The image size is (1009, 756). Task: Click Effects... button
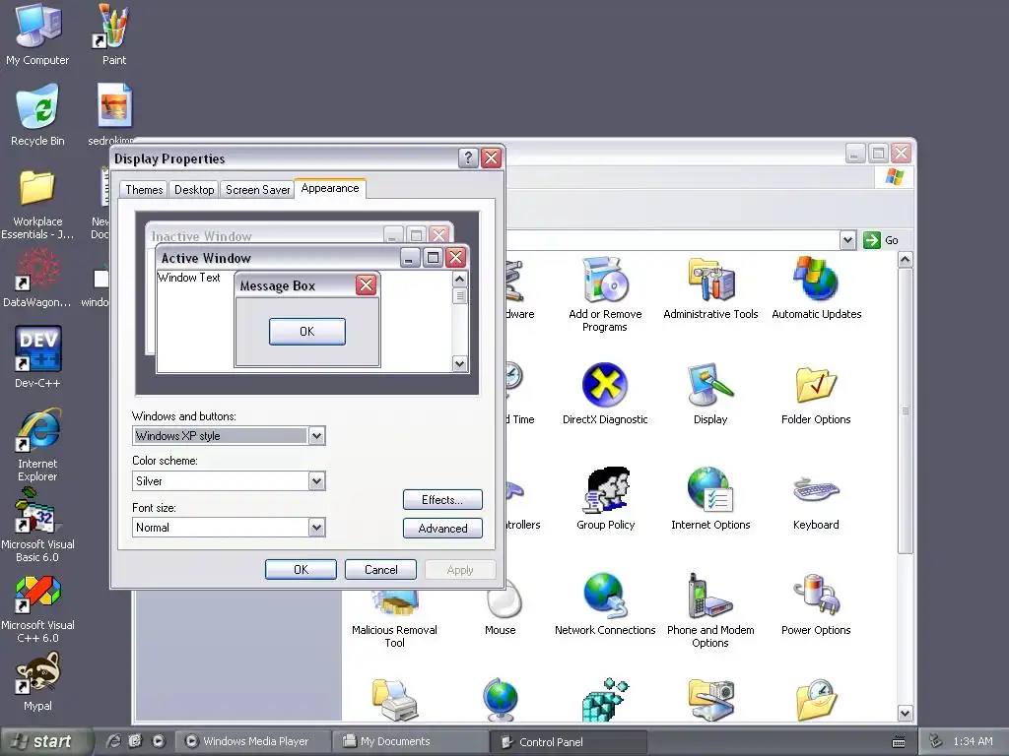click(x=442, y=499)
